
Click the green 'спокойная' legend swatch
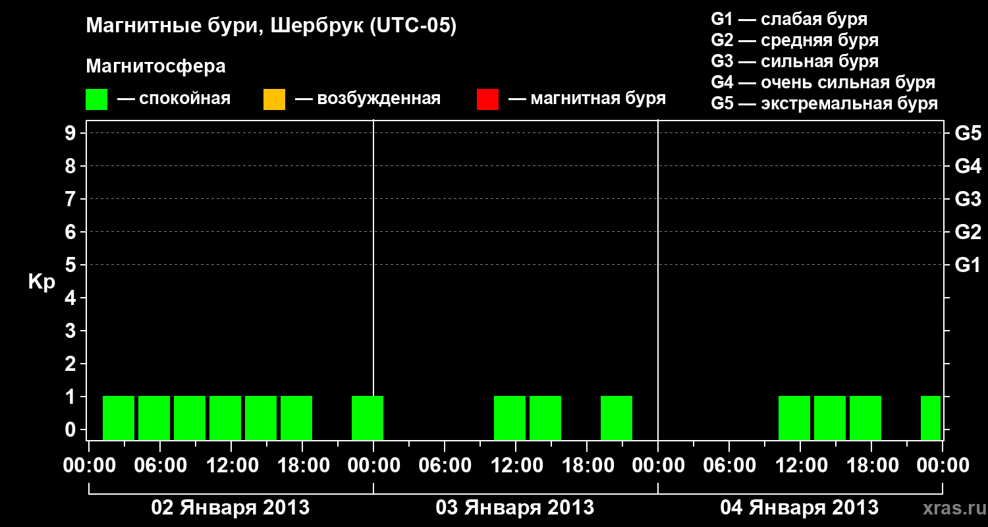(x=96, y=99)
